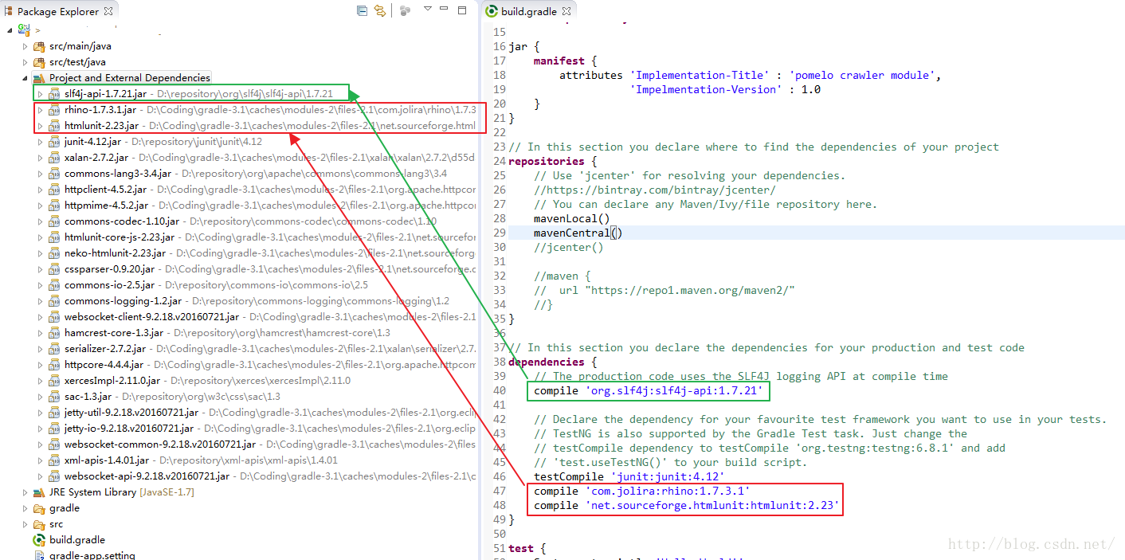Screen dimensions: 1125x560
Task: Click jar icon of hamcrest-core-1.3.jar
Action: [54, 333]
